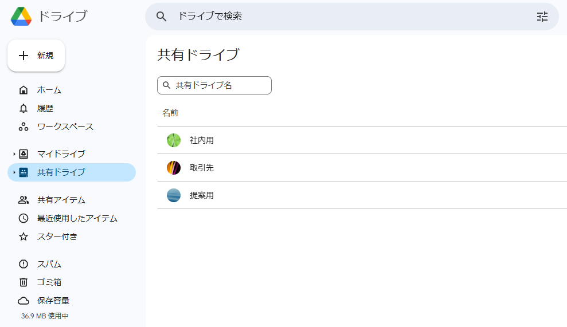Click the star icon for スター付き
Screen dimensions: 567x327
point(24,237)
